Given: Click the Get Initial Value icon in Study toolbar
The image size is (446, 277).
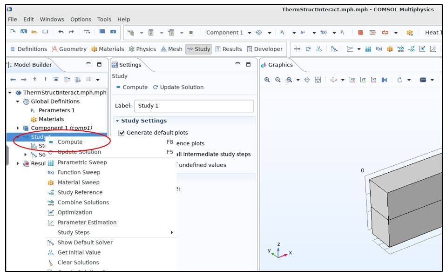Looking at the screenshot, I should (x=319, y=49).
